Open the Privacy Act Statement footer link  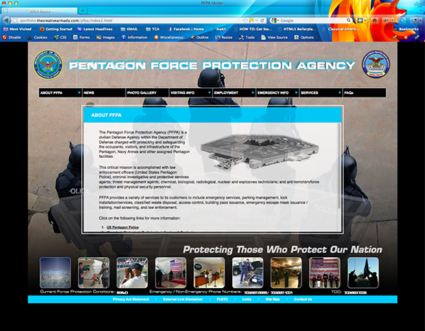(x=131, y=299)
